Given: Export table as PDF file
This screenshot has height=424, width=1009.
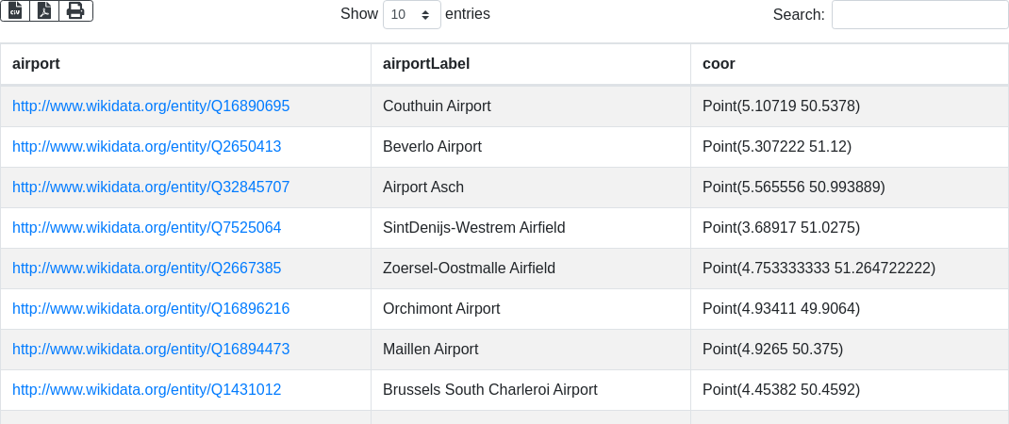Looking at the screenshot, I should 44,10.
